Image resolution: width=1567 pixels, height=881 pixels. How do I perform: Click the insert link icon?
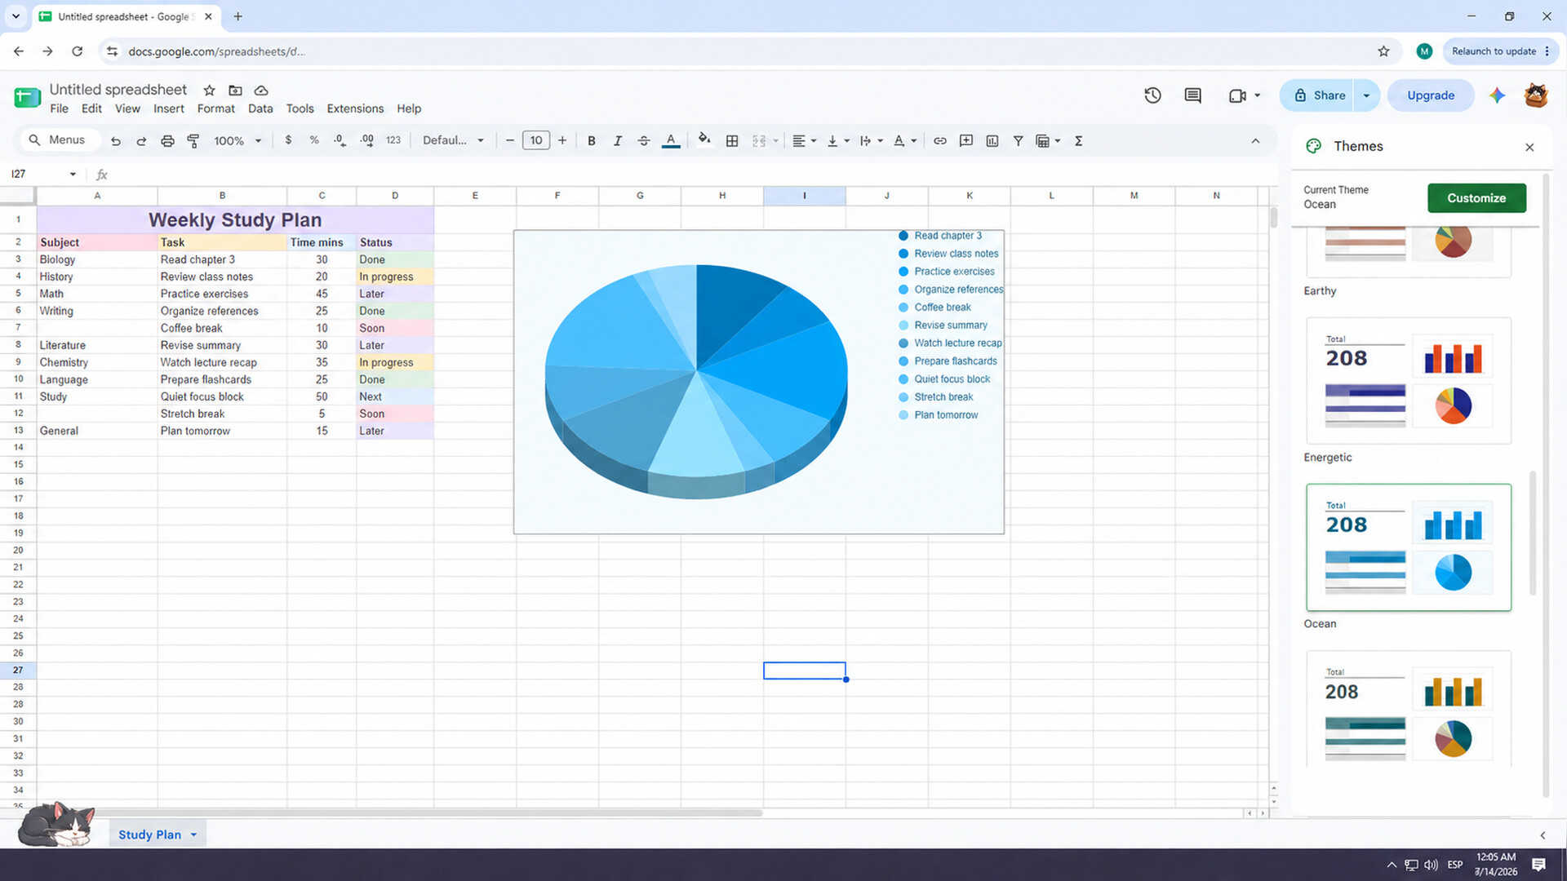click(940, 141)
